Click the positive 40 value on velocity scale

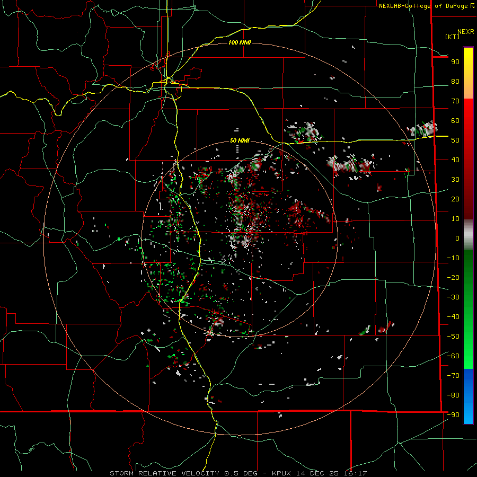[x=455, y=160]
